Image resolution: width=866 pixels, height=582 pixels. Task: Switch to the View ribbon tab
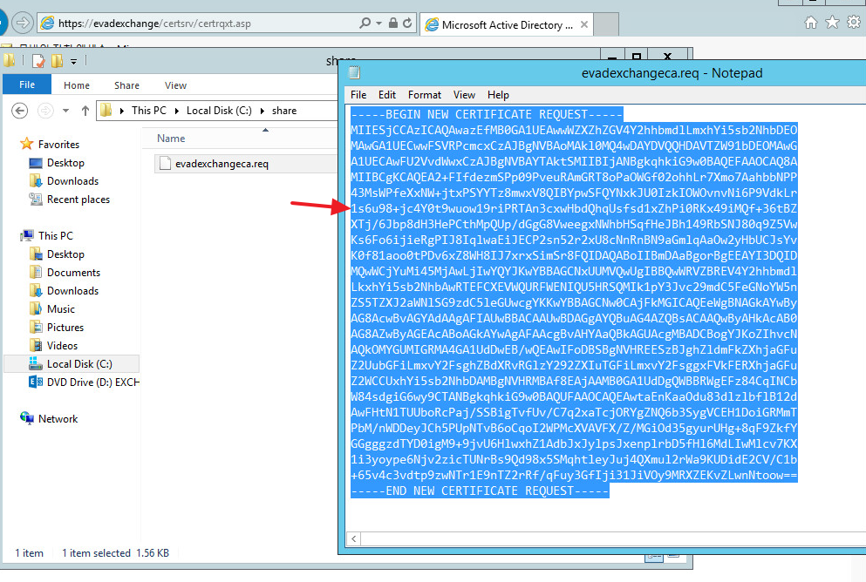[x=175, y=85]
